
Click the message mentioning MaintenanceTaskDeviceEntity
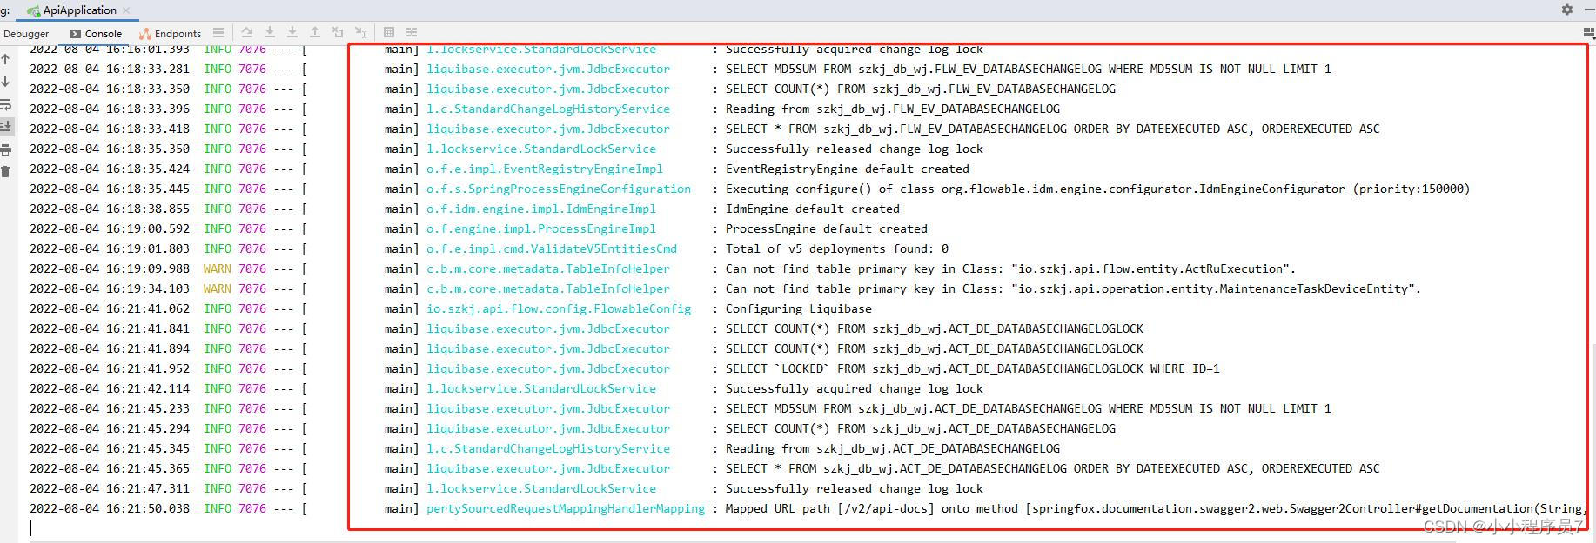[1073, 288]
